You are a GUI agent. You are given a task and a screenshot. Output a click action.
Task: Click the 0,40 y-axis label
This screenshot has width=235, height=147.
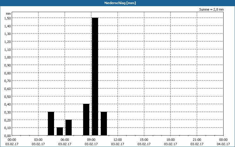[8, 104]
